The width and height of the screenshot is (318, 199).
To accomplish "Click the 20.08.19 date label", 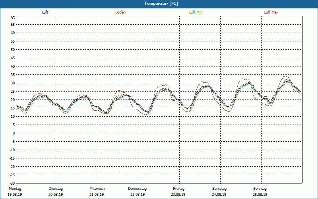I will [56, 194].
